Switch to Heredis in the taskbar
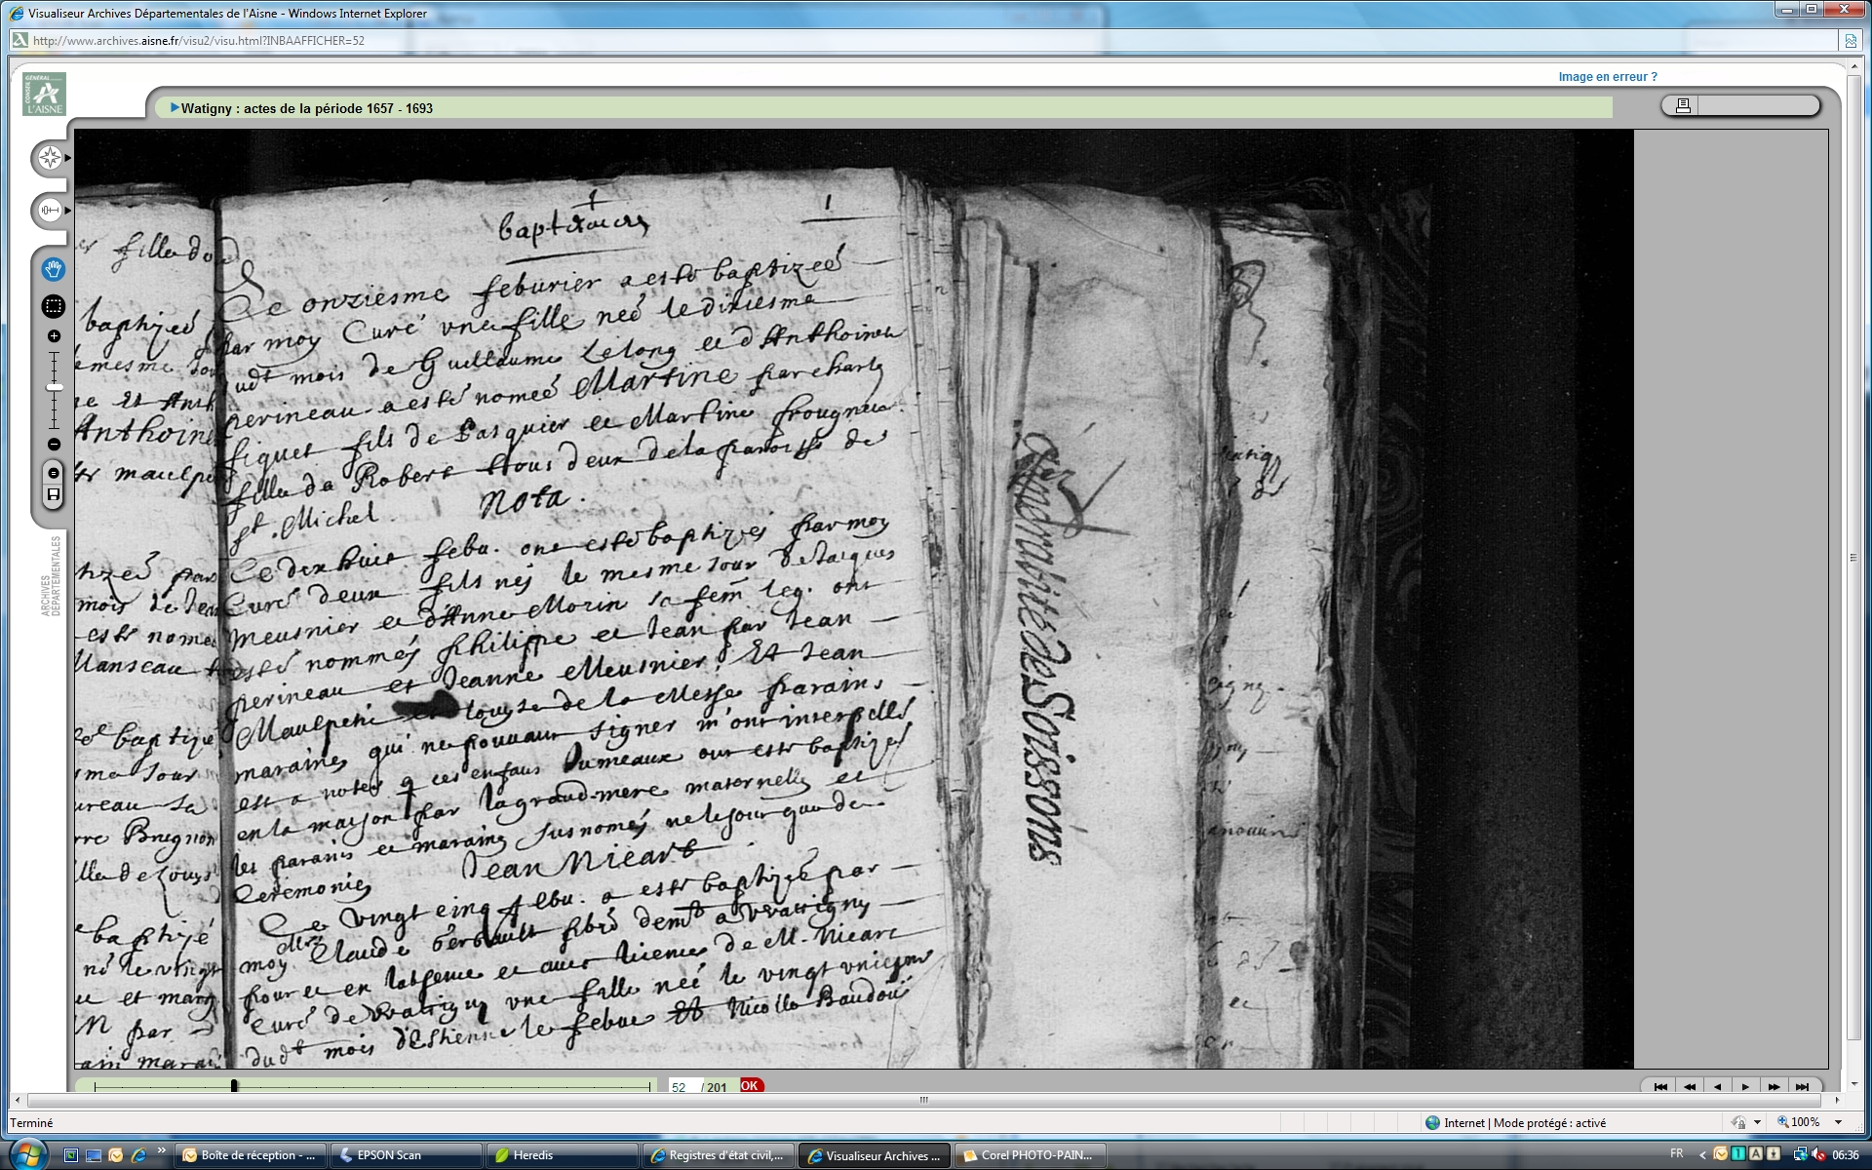This screenshot has height=1170, width=1872. pyautogui.click(x=533, y=1155)
